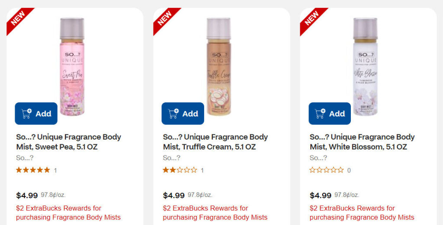Viewport: 443px width, 225px height.
Task: Open White Blossom body mist product image
Action: (x=365, y=60)
